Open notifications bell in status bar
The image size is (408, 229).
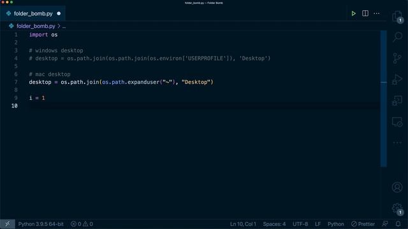click(x=398, y=224)
